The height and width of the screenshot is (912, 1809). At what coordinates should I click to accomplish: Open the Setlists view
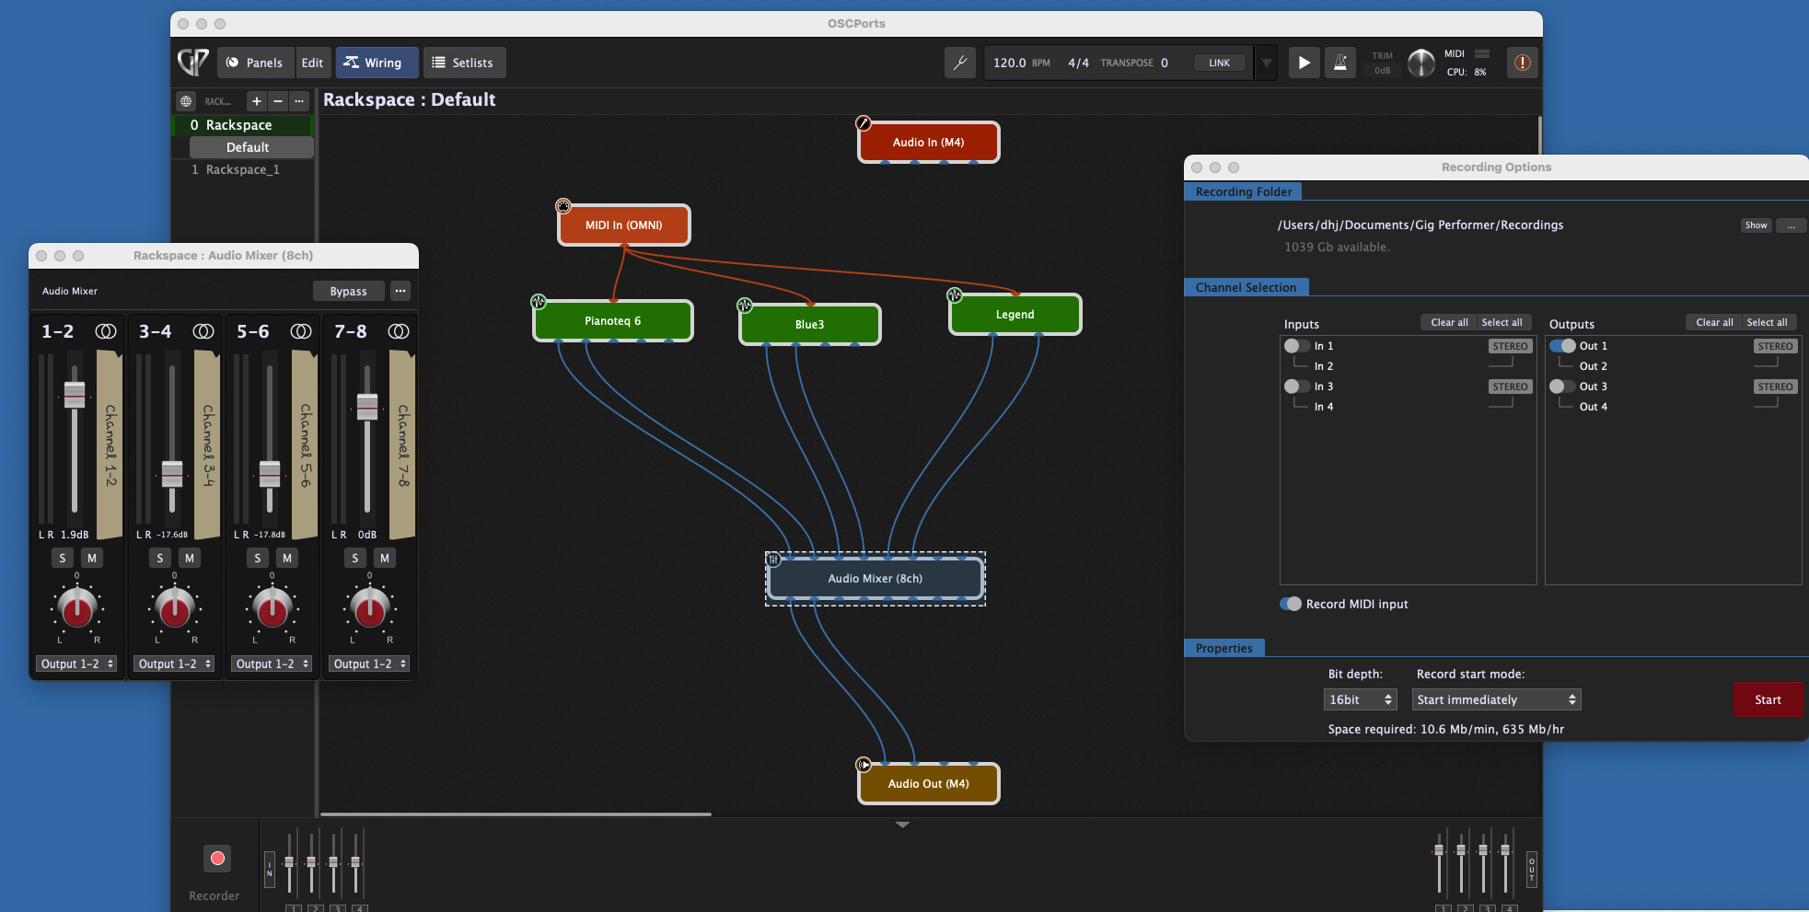[464, 63]
